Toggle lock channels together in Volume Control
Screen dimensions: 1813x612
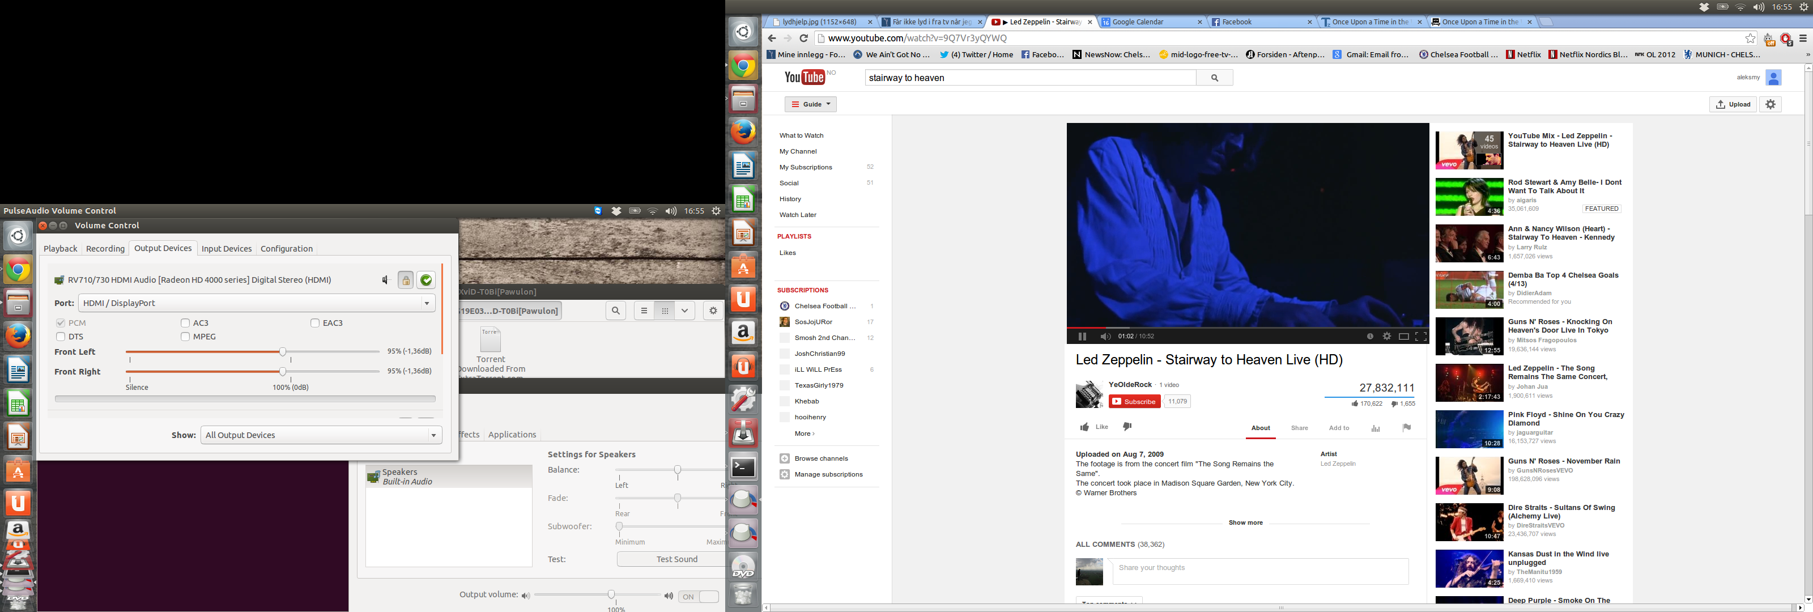pyautogui.click(x=406, y=280)
